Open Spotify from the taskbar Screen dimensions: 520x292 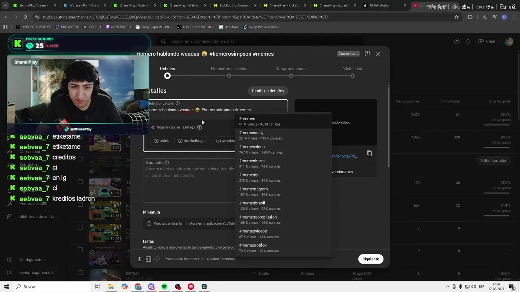[x=165, y=287]
